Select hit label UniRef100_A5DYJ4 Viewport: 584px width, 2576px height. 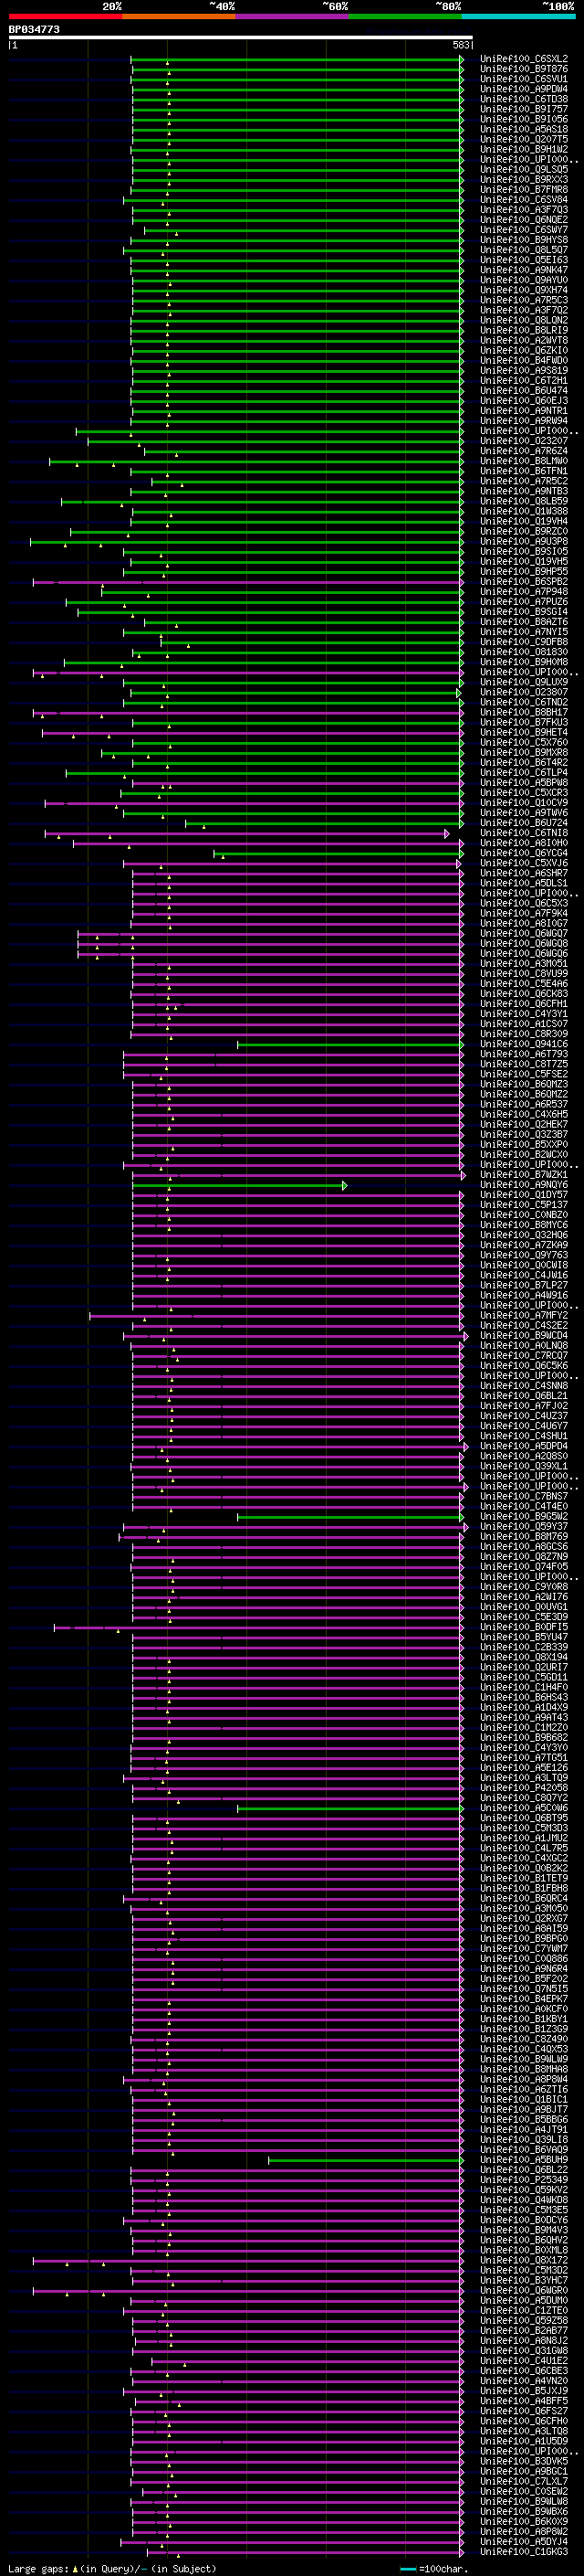coord(524,2540)
